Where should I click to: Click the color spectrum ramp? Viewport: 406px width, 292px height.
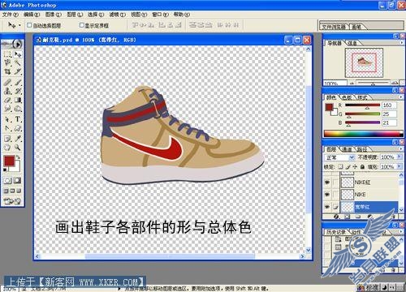(364, 134)
